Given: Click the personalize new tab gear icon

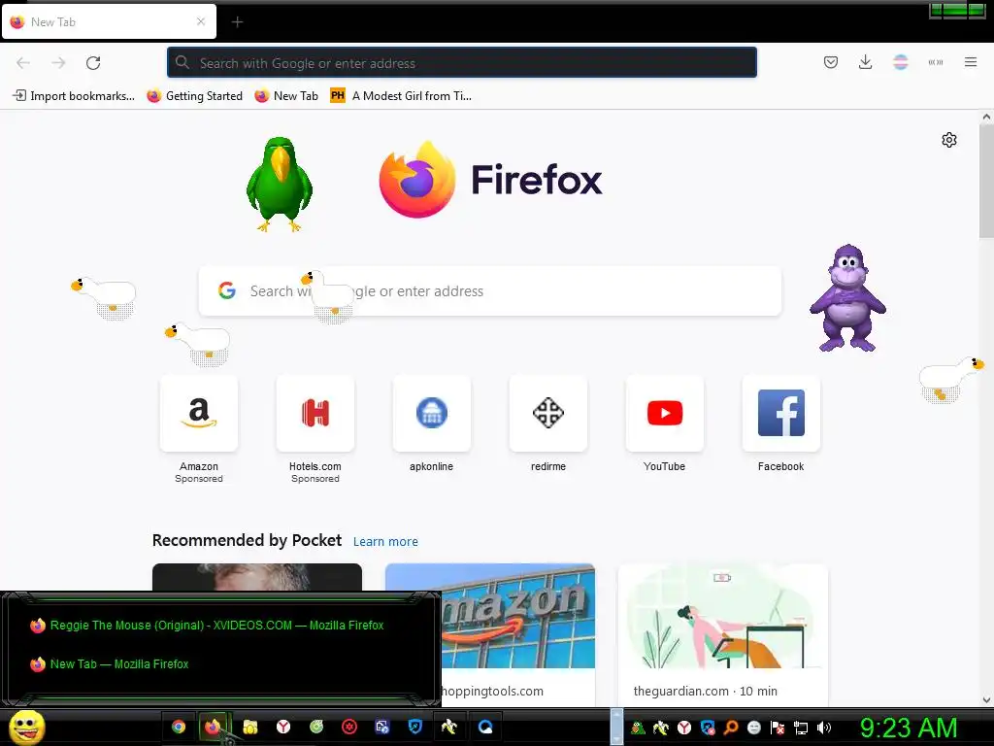Looking at the screenshot, I should coord(949,140).
